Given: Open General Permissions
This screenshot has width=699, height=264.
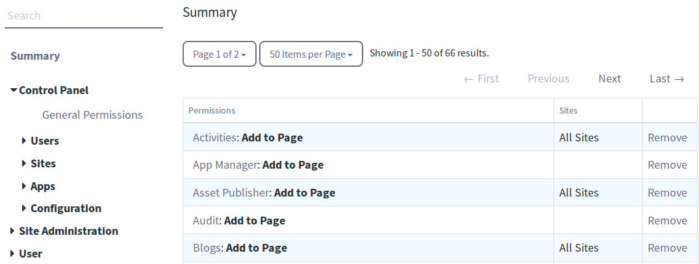Looking at the screenshot, I should pos(92,115).
